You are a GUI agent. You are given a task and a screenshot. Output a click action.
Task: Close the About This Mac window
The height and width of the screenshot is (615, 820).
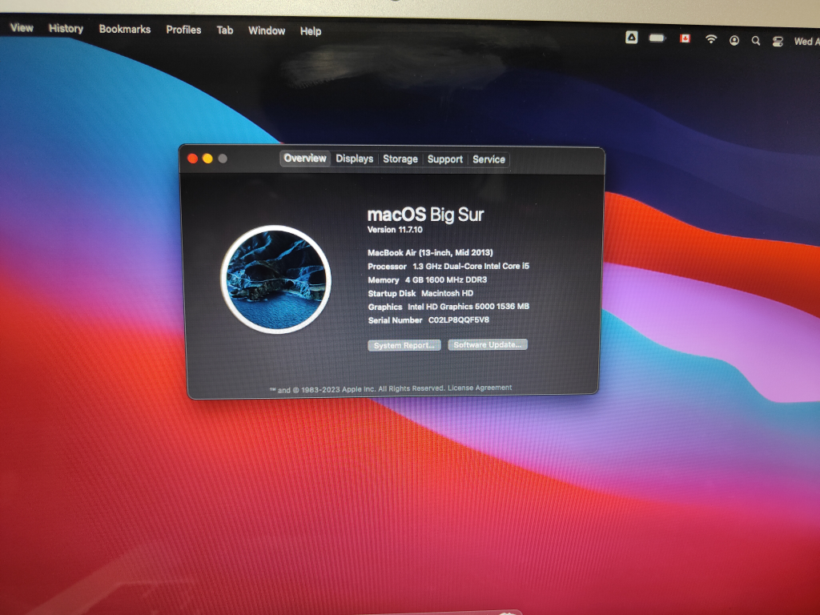pyautogui.click(x=192, y=159)
